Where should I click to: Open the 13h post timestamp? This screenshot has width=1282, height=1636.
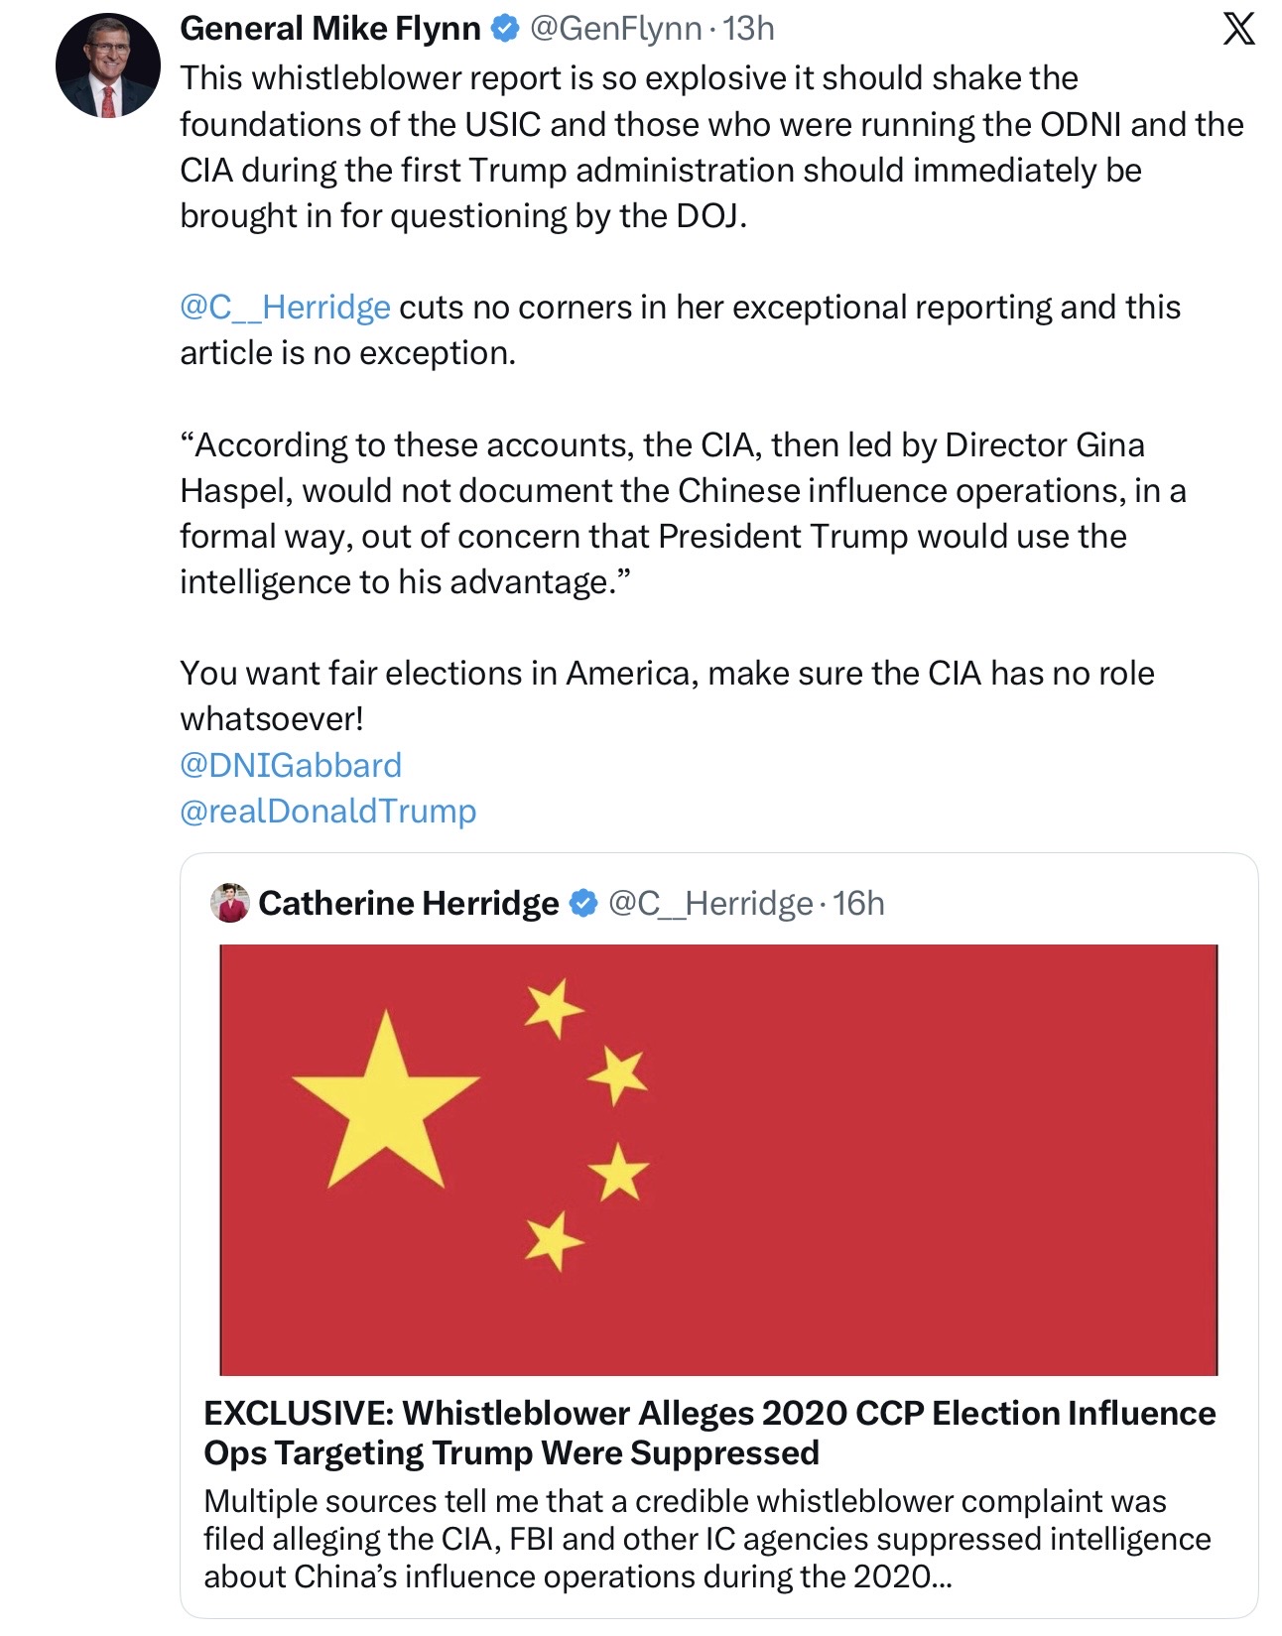(x=749, y=29)
